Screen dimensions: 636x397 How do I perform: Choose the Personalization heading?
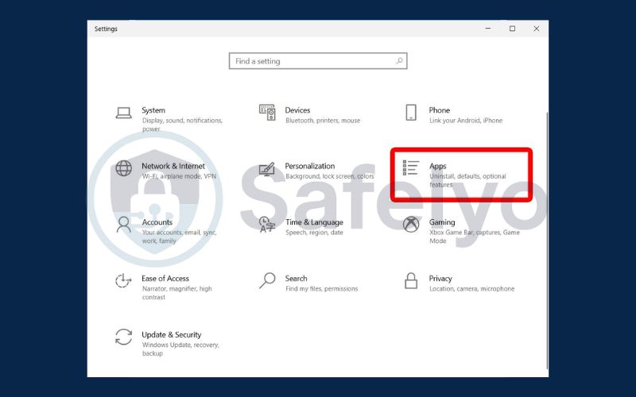(x=310, y=166)
